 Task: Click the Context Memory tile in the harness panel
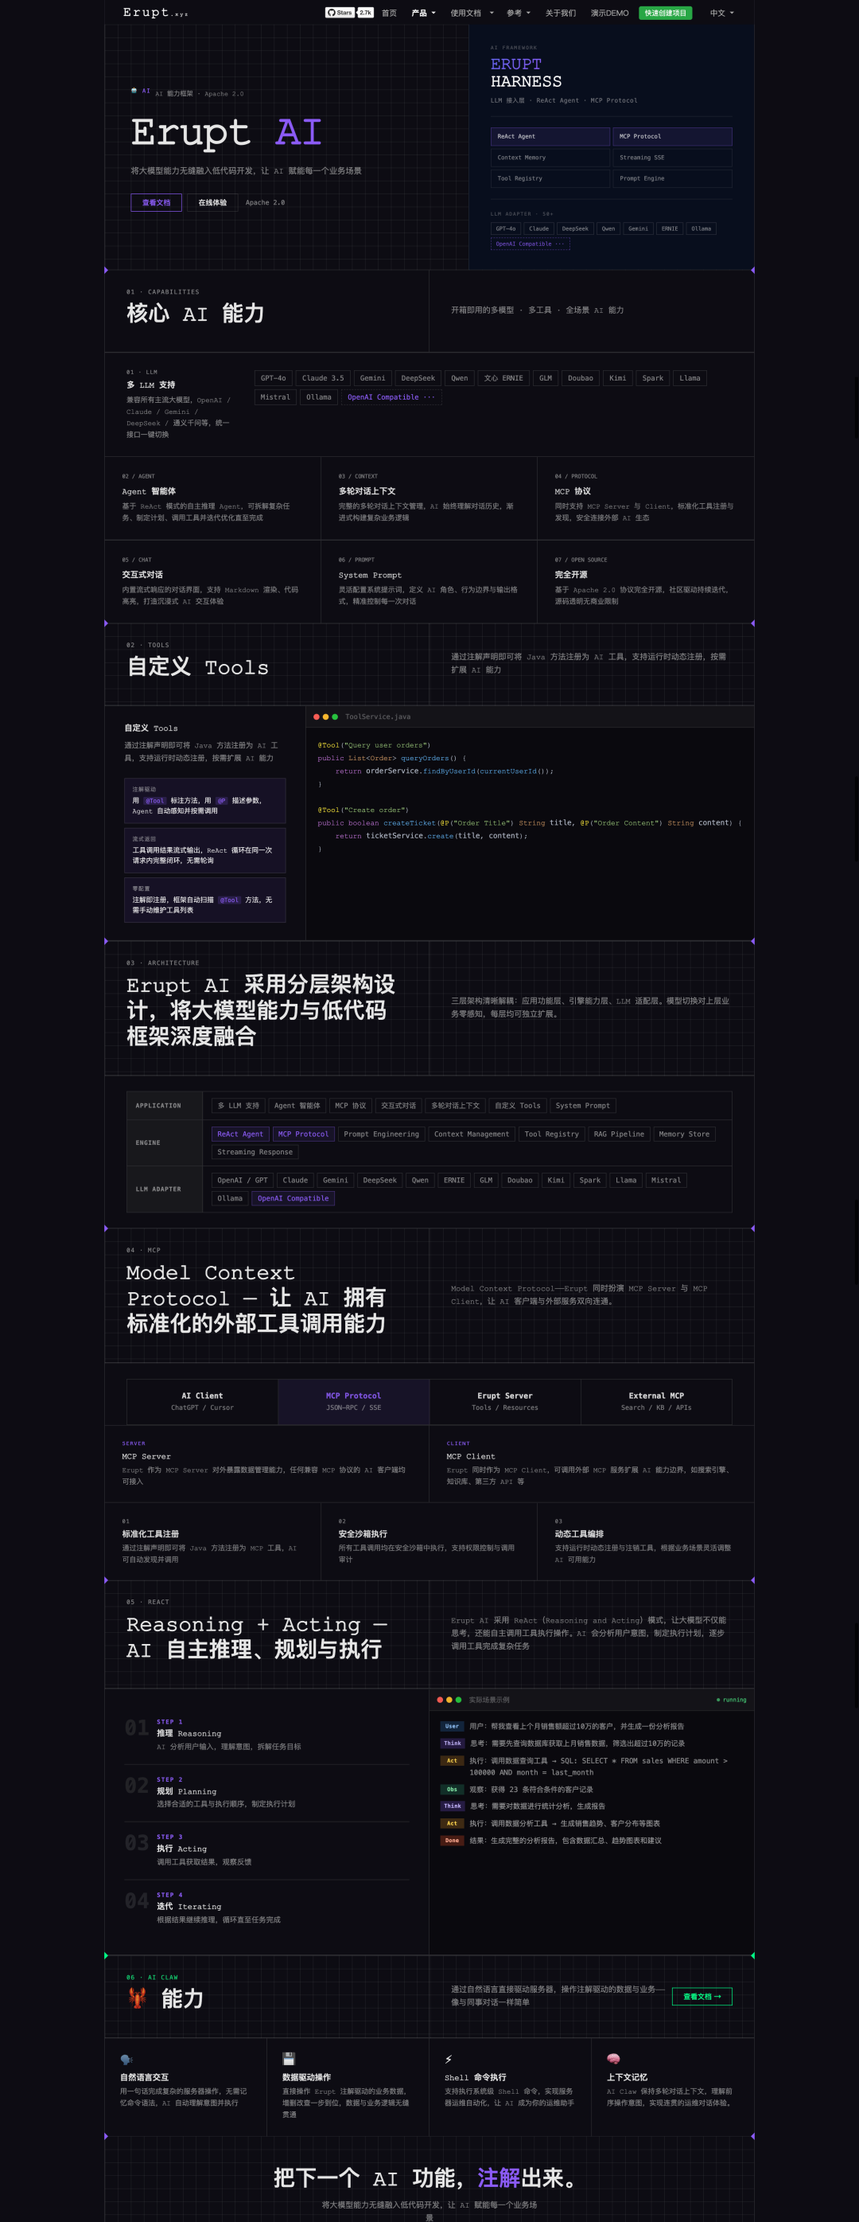(550, 157)
